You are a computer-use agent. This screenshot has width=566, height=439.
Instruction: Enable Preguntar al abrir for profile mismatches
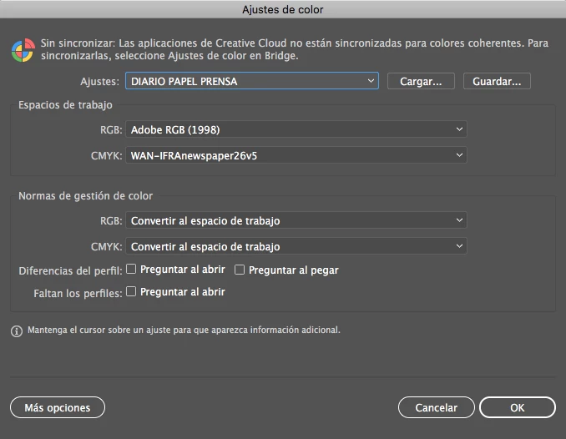[x=131, y=269]
